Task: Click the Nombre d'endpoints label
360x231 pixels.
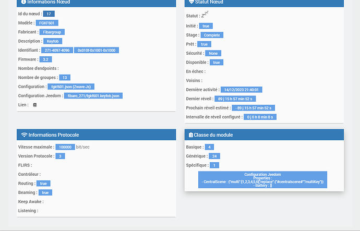Action: tap(38, 68)
